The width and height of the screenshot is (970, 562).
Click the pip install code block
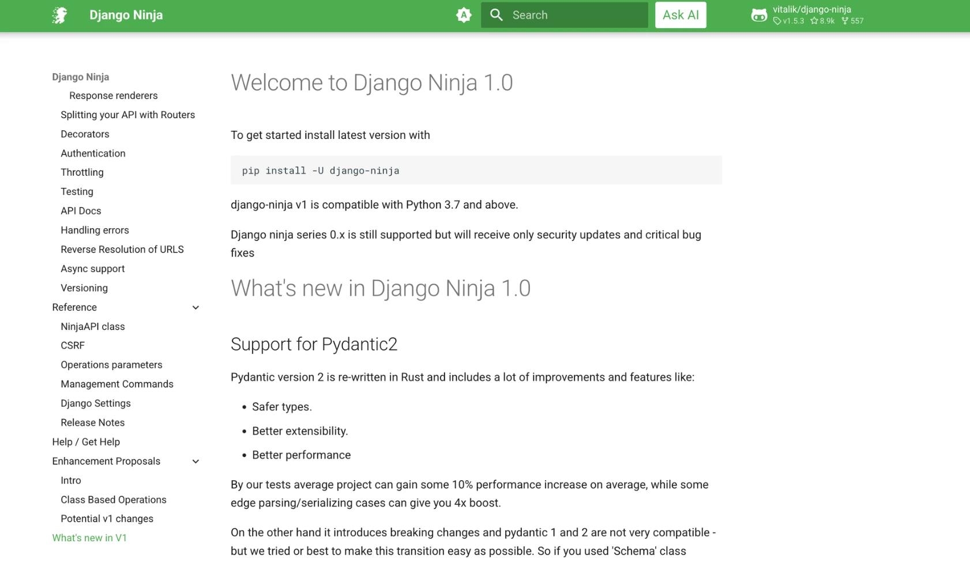click(476, 171)
